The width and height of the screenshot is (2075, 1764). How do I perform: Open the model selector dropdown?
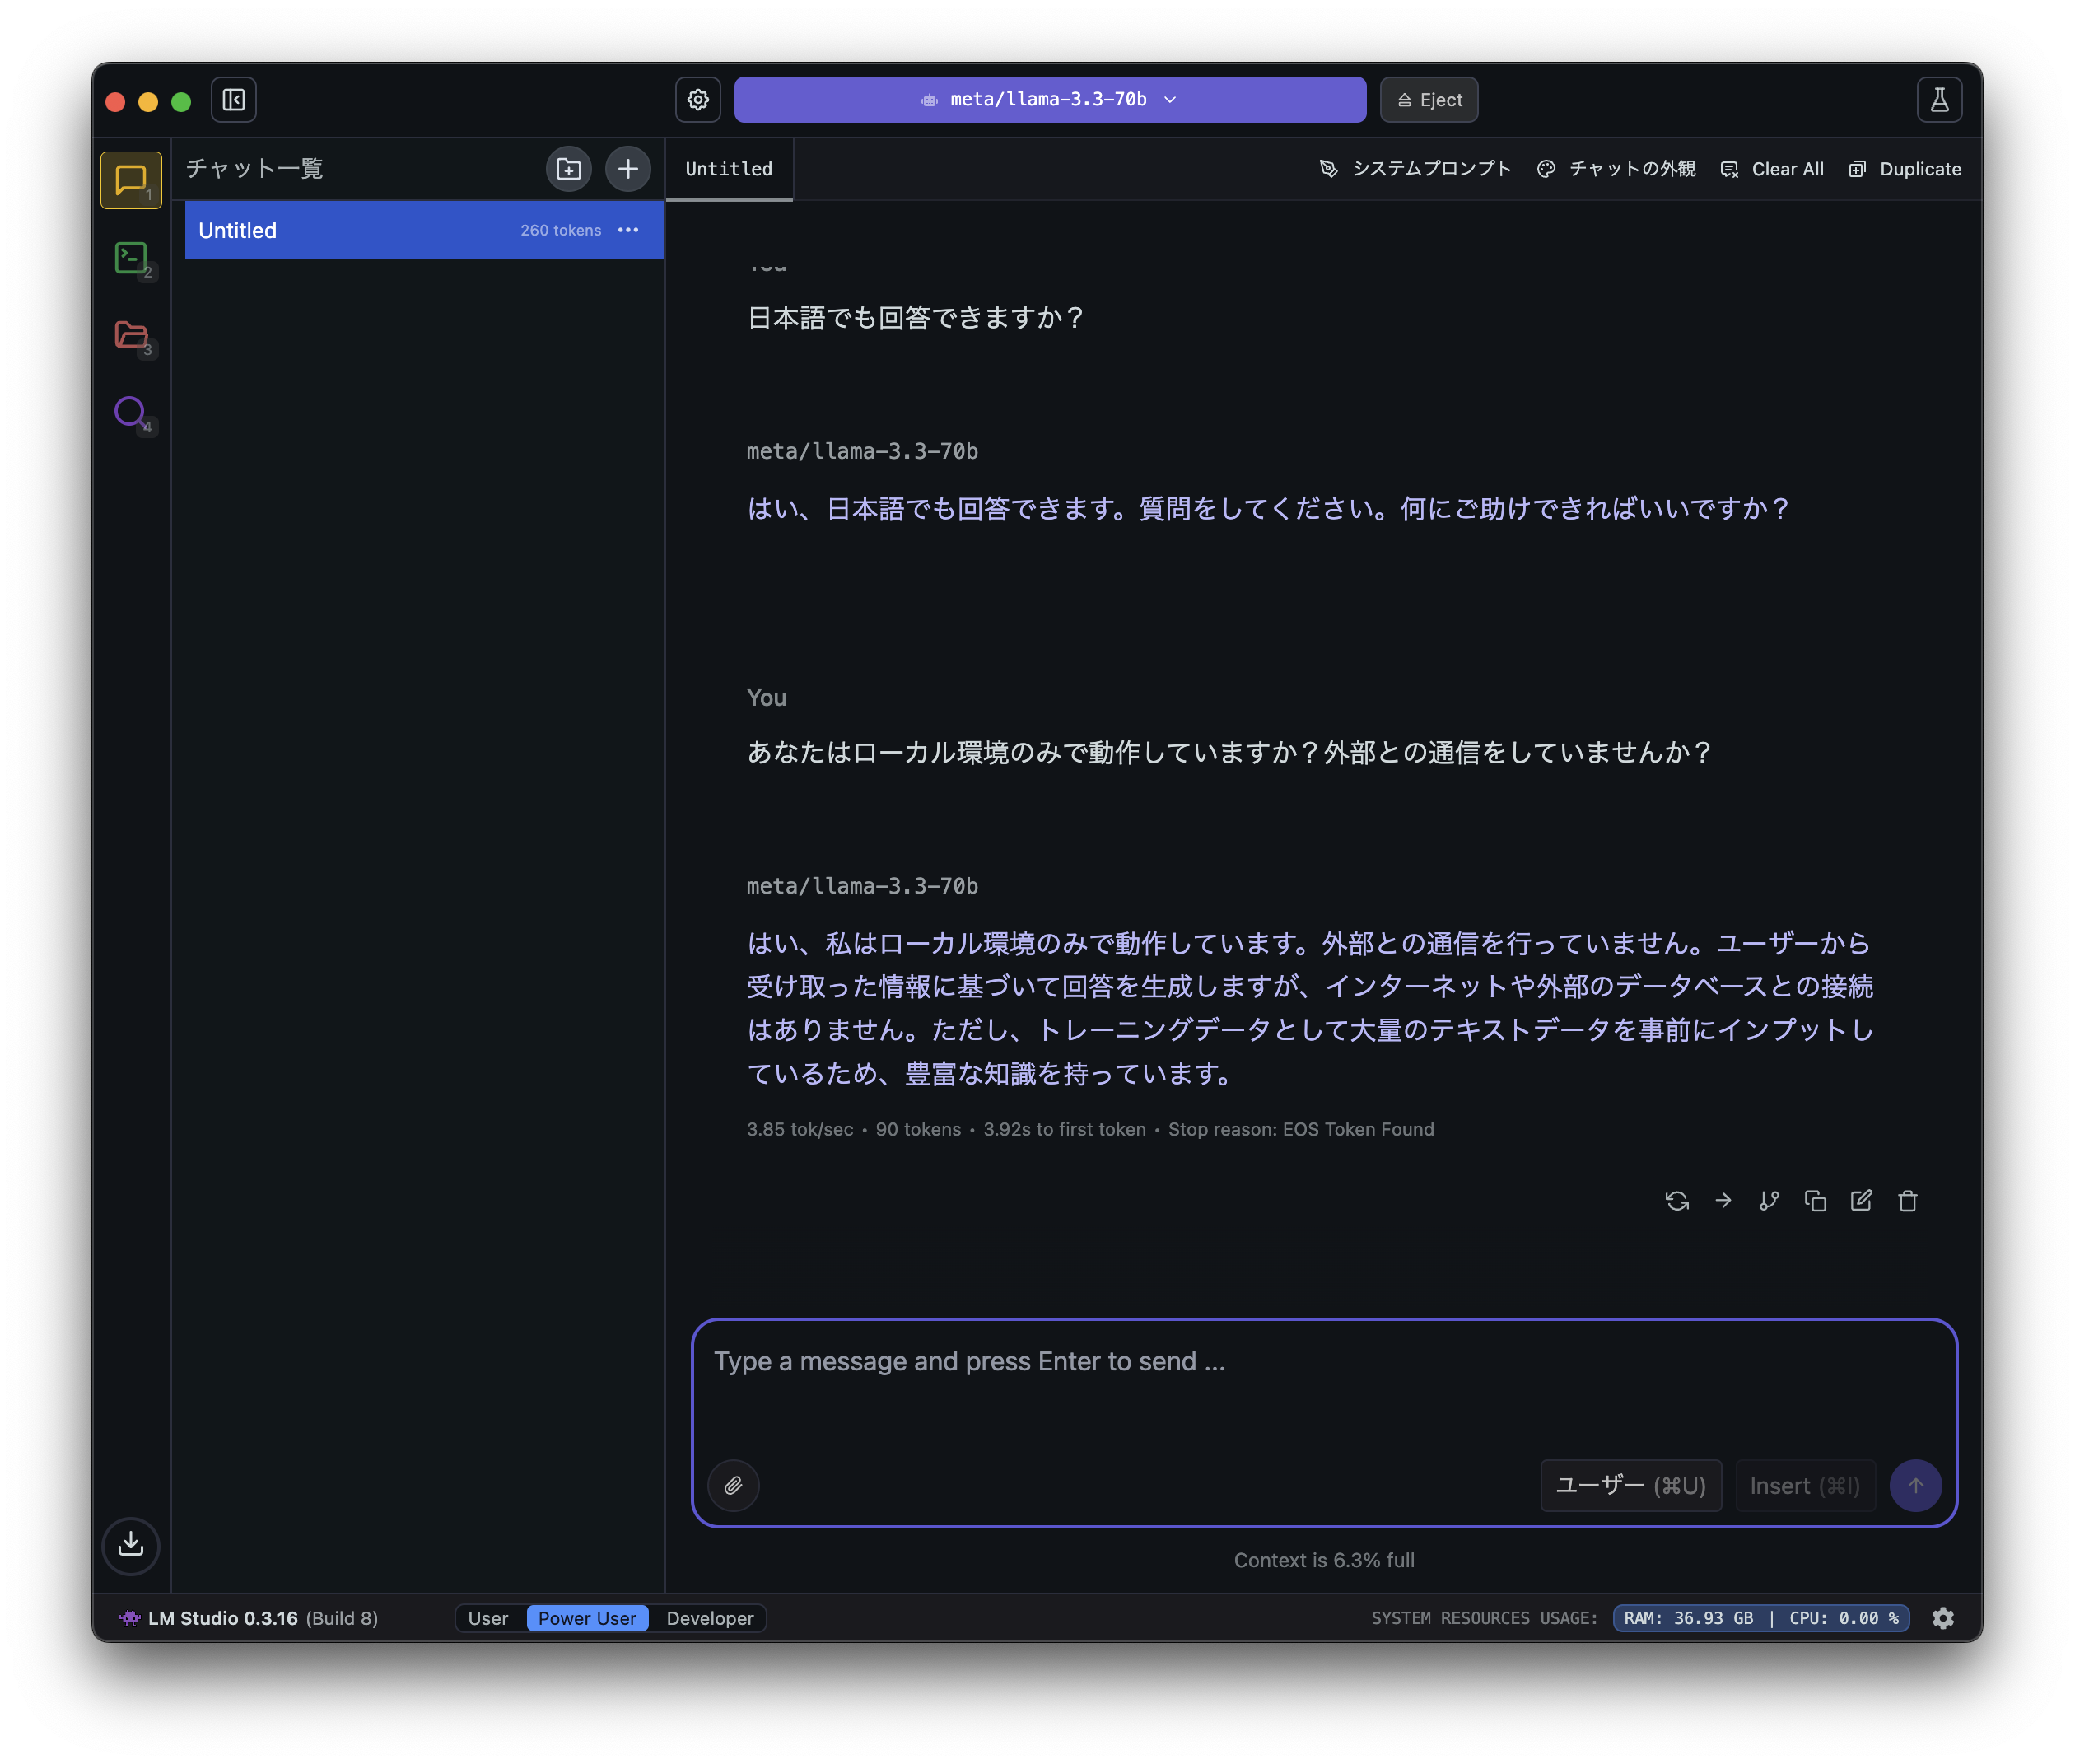click(x=1048, y=99)
